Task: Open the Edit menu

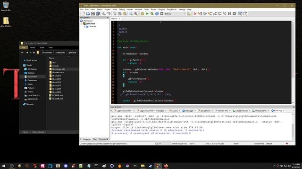Action: point(87,9)
